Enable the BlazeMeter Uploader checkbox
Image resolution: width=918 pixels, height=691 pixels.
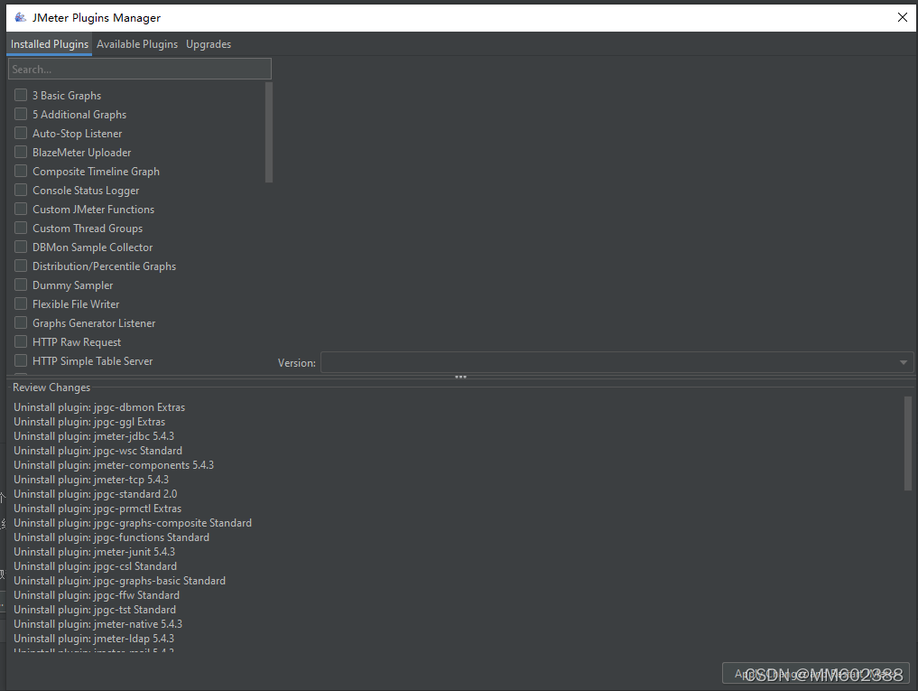pos(21,152)
